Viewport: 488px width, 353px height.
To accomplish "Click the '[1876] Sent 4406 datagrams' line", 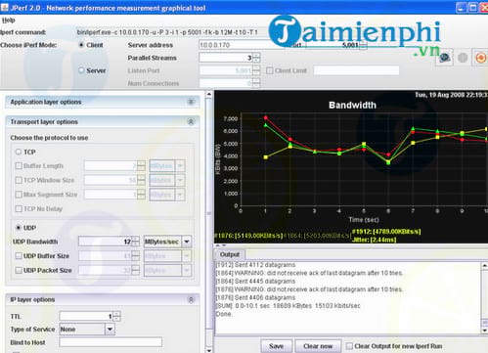I will [x=255, y=297].
